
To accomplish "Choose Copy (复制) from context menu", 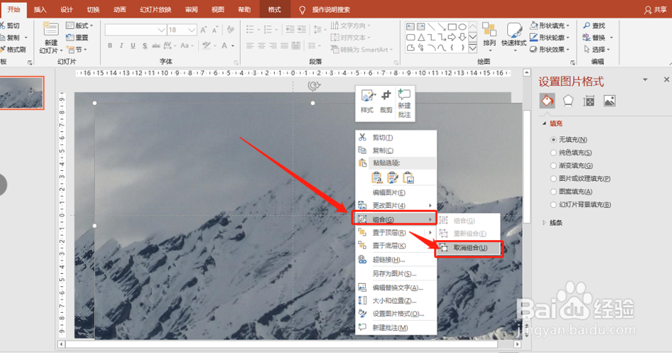I will (396, 151).
